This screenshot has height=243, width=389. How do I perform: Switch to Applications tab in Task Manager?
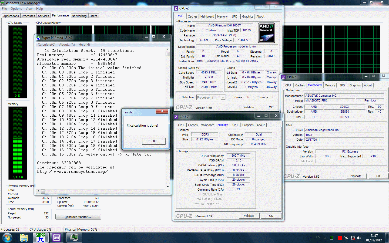click(x=11, y=16)
